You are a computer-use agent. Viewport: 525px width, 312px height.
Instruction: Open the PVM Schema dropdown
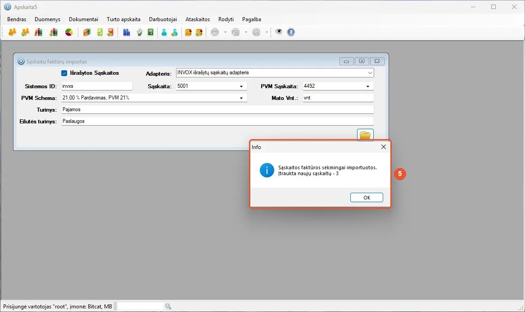pos(241,98)
